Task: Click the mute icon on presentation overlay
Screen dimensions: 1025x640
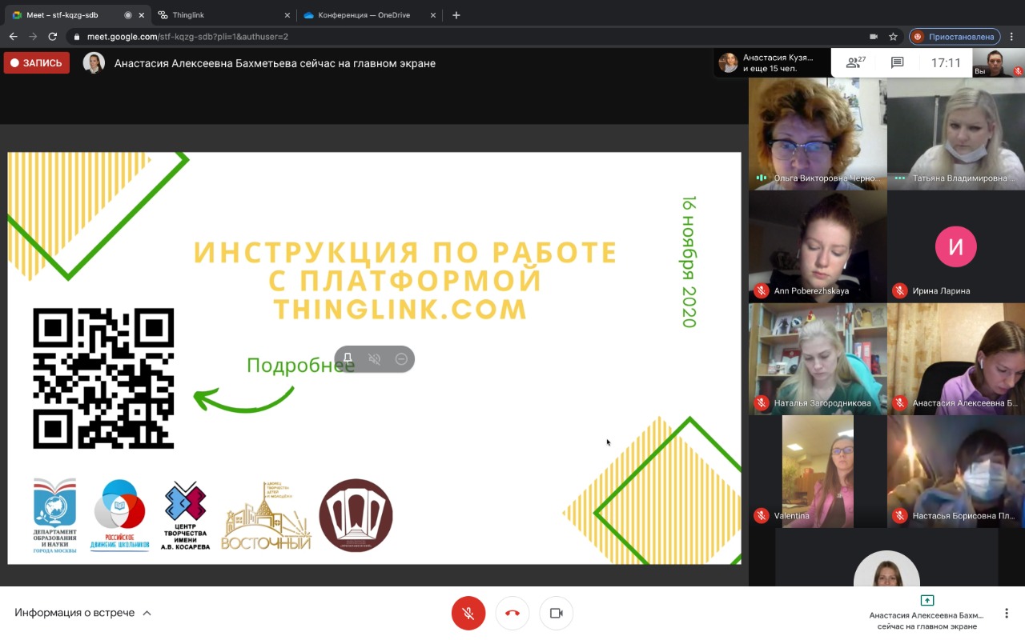Action: click(374, 359)
